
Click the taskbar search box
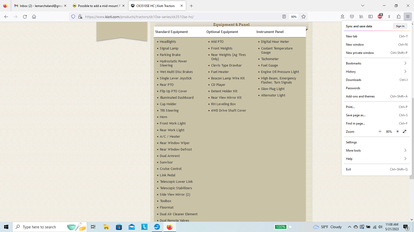[50, 227]
